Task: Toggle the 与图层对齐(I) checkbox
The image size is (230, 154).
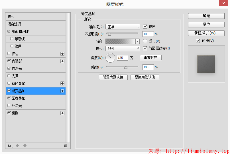Action: pyautogui.click(x=145, y=48)
